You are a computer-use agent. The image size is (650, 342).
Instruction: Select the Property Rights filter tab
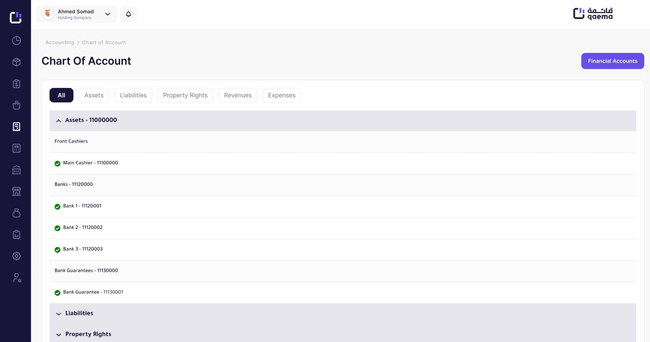point(185,95)
